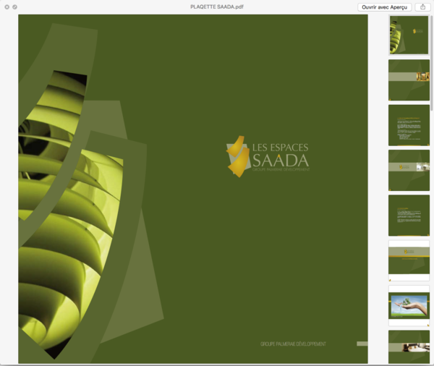Click the Groupe Palmeraie Développement footer text
434x366 pixels.
pyautogui.click(x=293, y=344)
